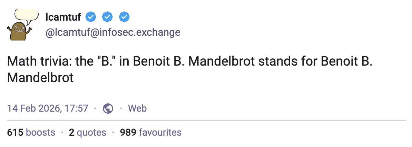Click the first blue verified badge
Screen dimensions: 412x147
pos(91,16)
